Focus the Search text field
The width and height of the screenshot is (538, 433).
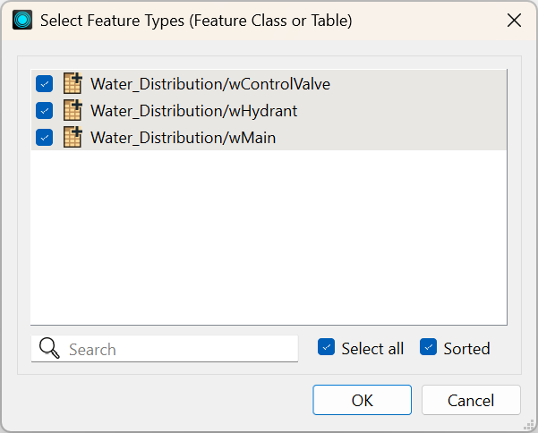(165, 349)
